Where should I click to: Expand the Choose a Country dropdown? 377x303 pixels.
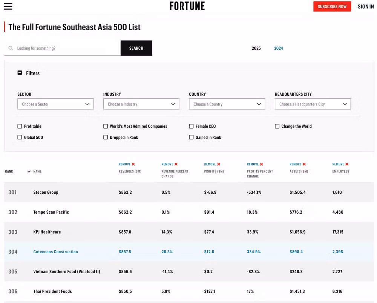[x=227, y=104]
